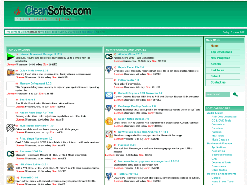Viewport: 247px width, 185px height.
Task: Click the Multilingual Translator keyboard icon
Action: pos(11,128)
